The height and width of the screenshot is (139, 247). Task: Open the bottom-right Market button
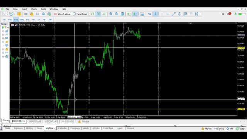click(x=207, y=129)
